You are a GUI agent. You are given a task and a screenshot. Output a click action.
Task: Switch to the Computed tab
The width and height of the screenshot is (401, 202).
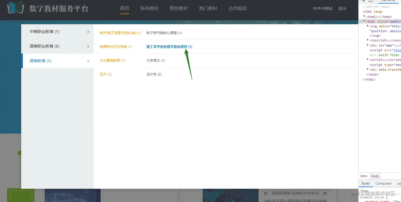[383, 183]
